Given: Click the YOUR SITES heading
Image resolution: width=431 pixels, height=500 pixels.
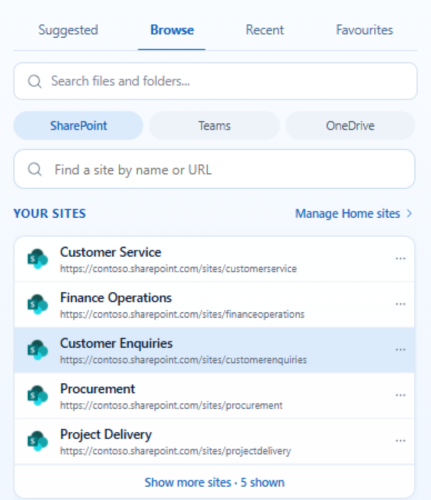Looking at the screenshot, I should click(x=50, y=214).
